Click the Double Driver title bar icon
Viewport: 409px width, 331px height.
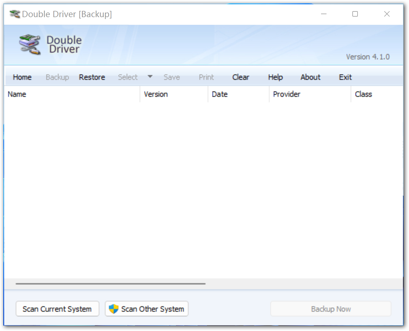coord(15,14)
